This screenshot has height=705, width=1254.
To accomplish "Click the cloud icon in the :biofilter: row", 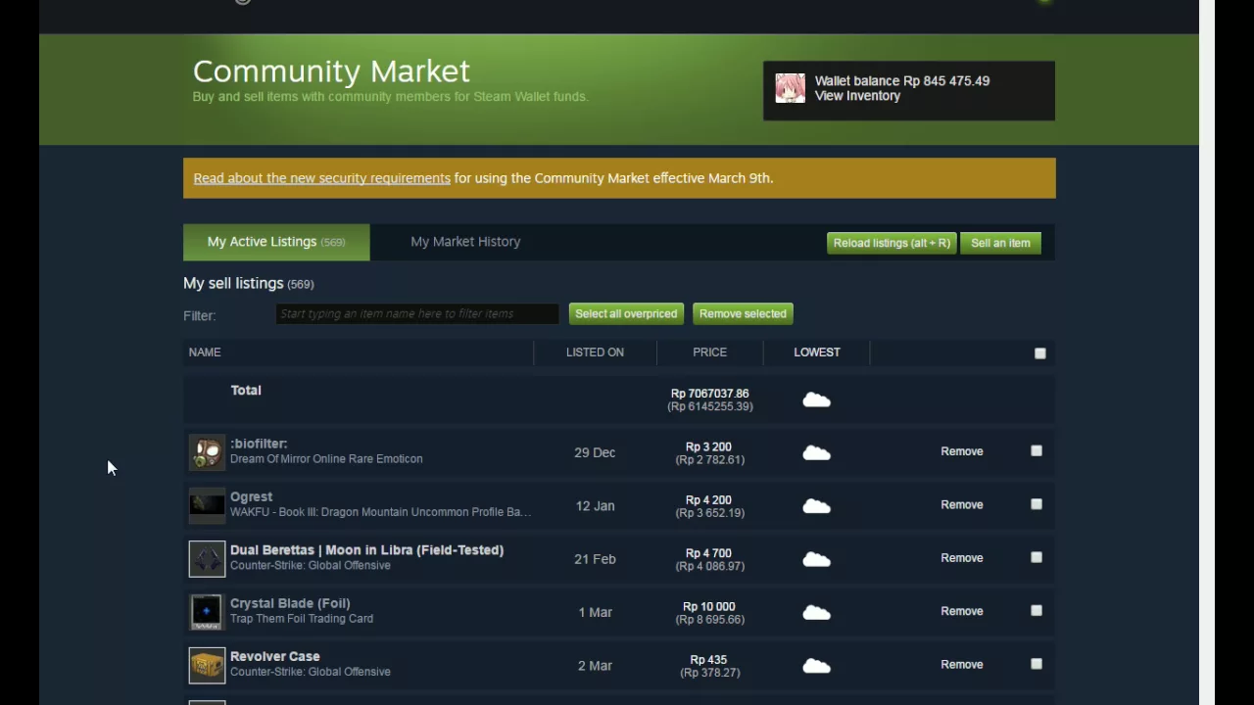I will click(816, 452).
